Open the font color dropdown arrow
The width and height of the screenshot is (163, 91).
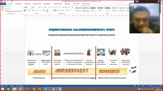click(49, 10)
